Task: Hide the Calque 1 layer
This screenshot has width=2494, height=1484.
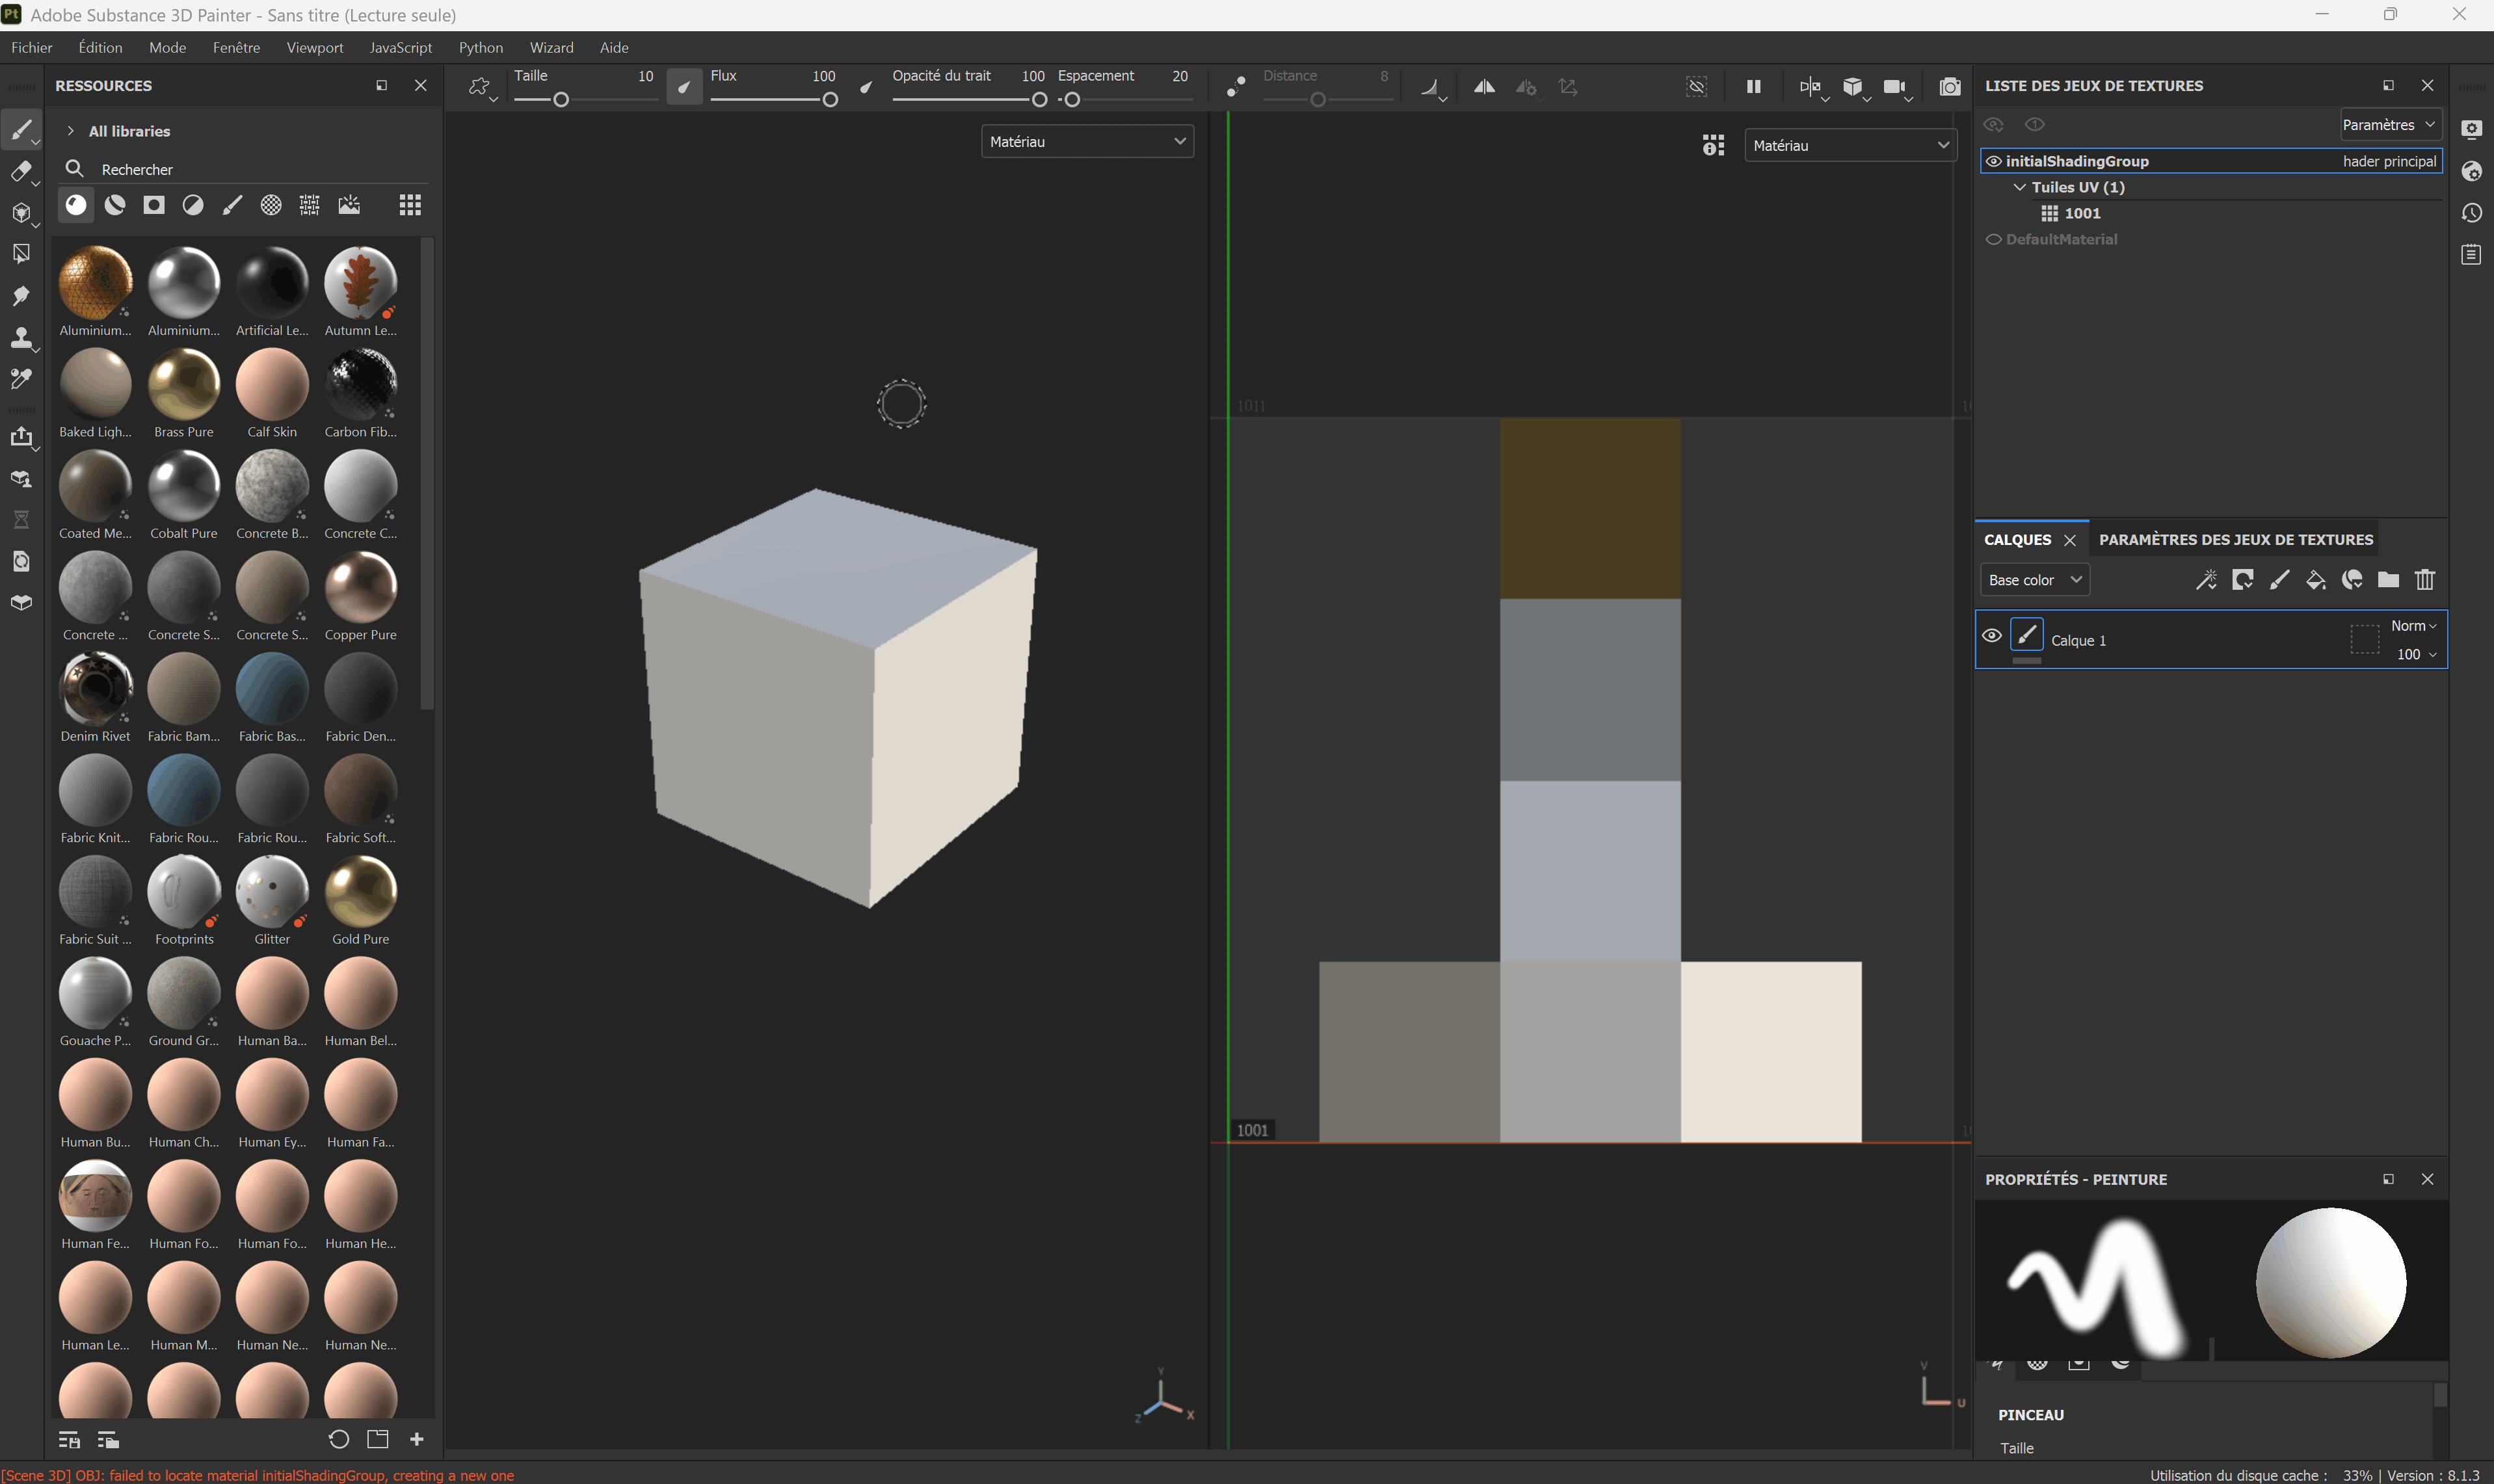Action: pos(1992,636)
